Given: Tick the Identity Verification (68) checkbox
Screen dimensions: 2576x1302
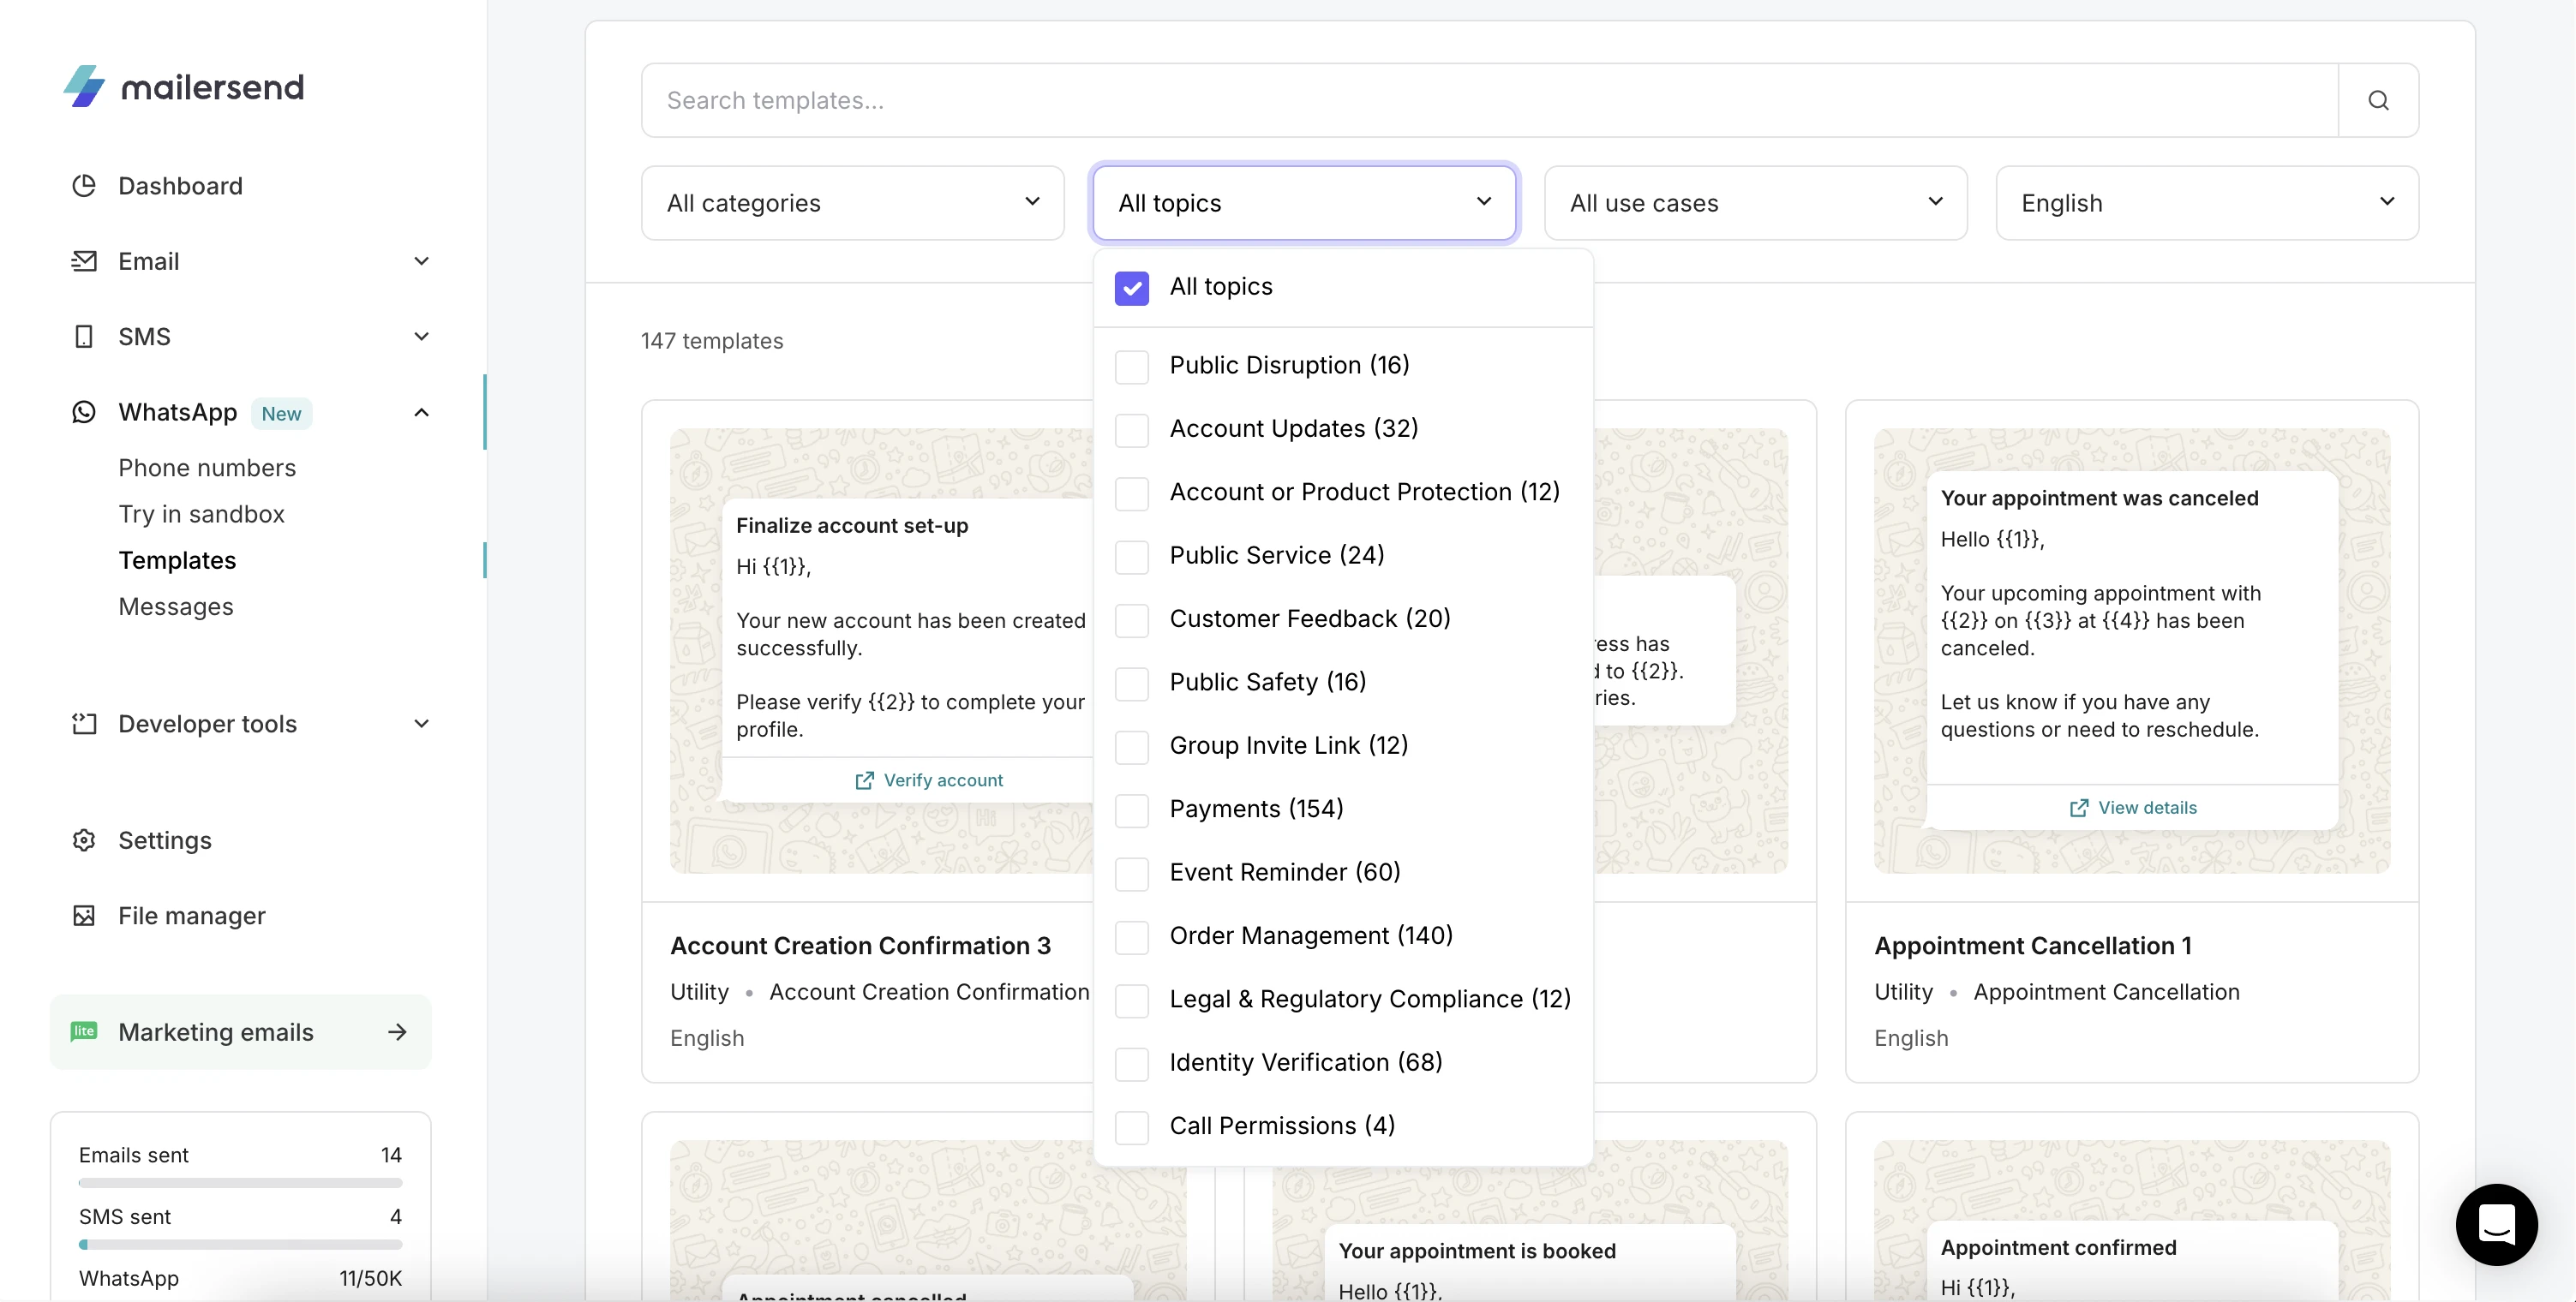Looking at the screenshot, I should (1131, 1064).
